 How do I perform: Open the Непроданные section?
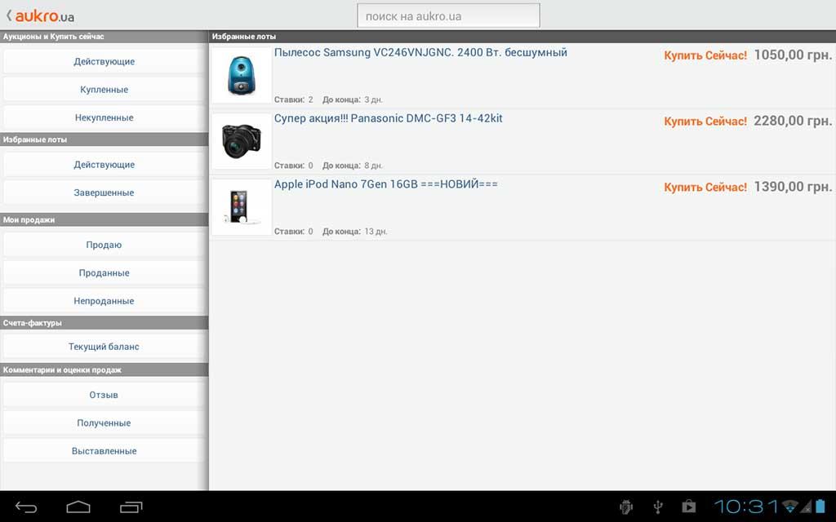104,301
